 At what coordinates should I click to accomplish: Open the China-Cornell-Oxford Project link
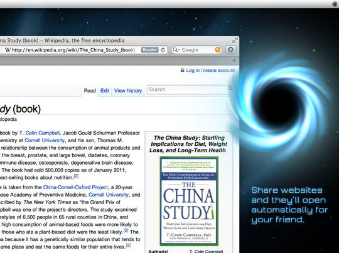click(75, 187)
